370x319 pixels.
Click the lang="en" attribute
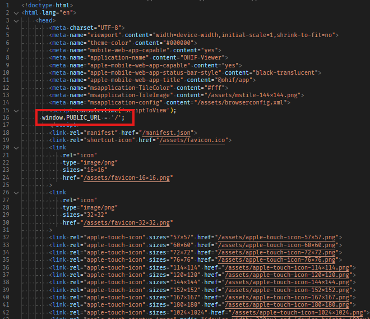click(x=58, y=12)
